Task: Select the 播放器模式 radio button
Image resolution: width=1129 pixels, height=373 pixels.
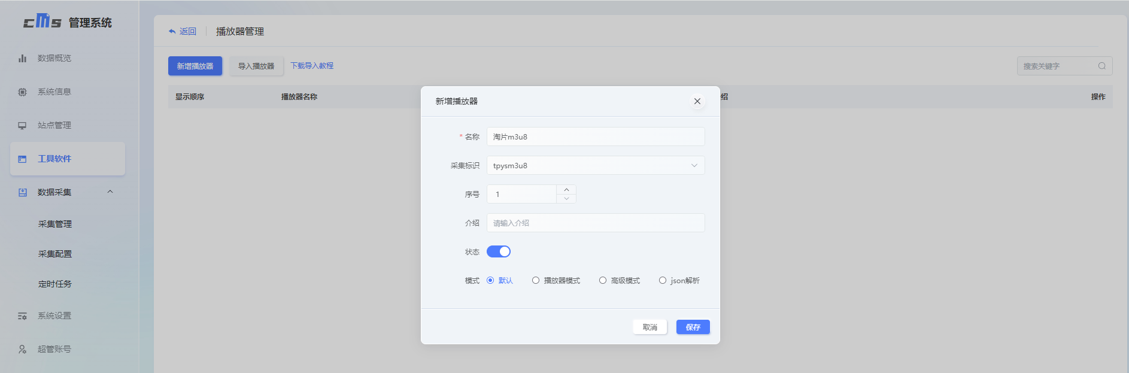Action: pos(536,280)
